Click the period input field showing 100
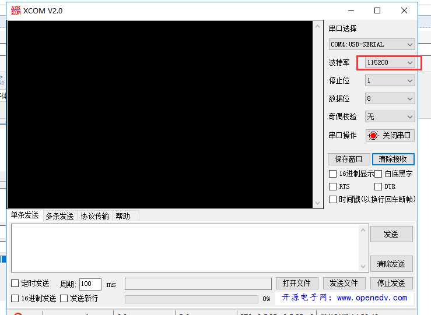The height and width of the screenshot is (315, 431). pyautogui.click(x=90, y=284)
